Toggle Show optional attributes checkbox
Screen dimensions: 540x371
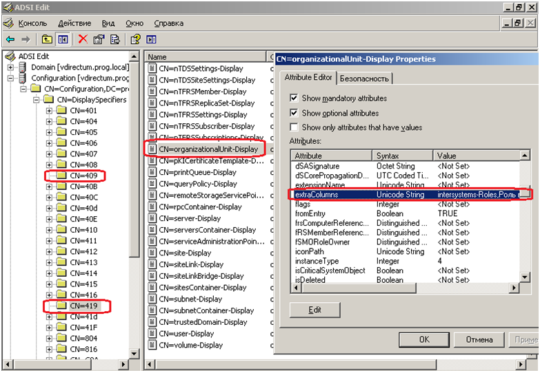tap(294, 113)
